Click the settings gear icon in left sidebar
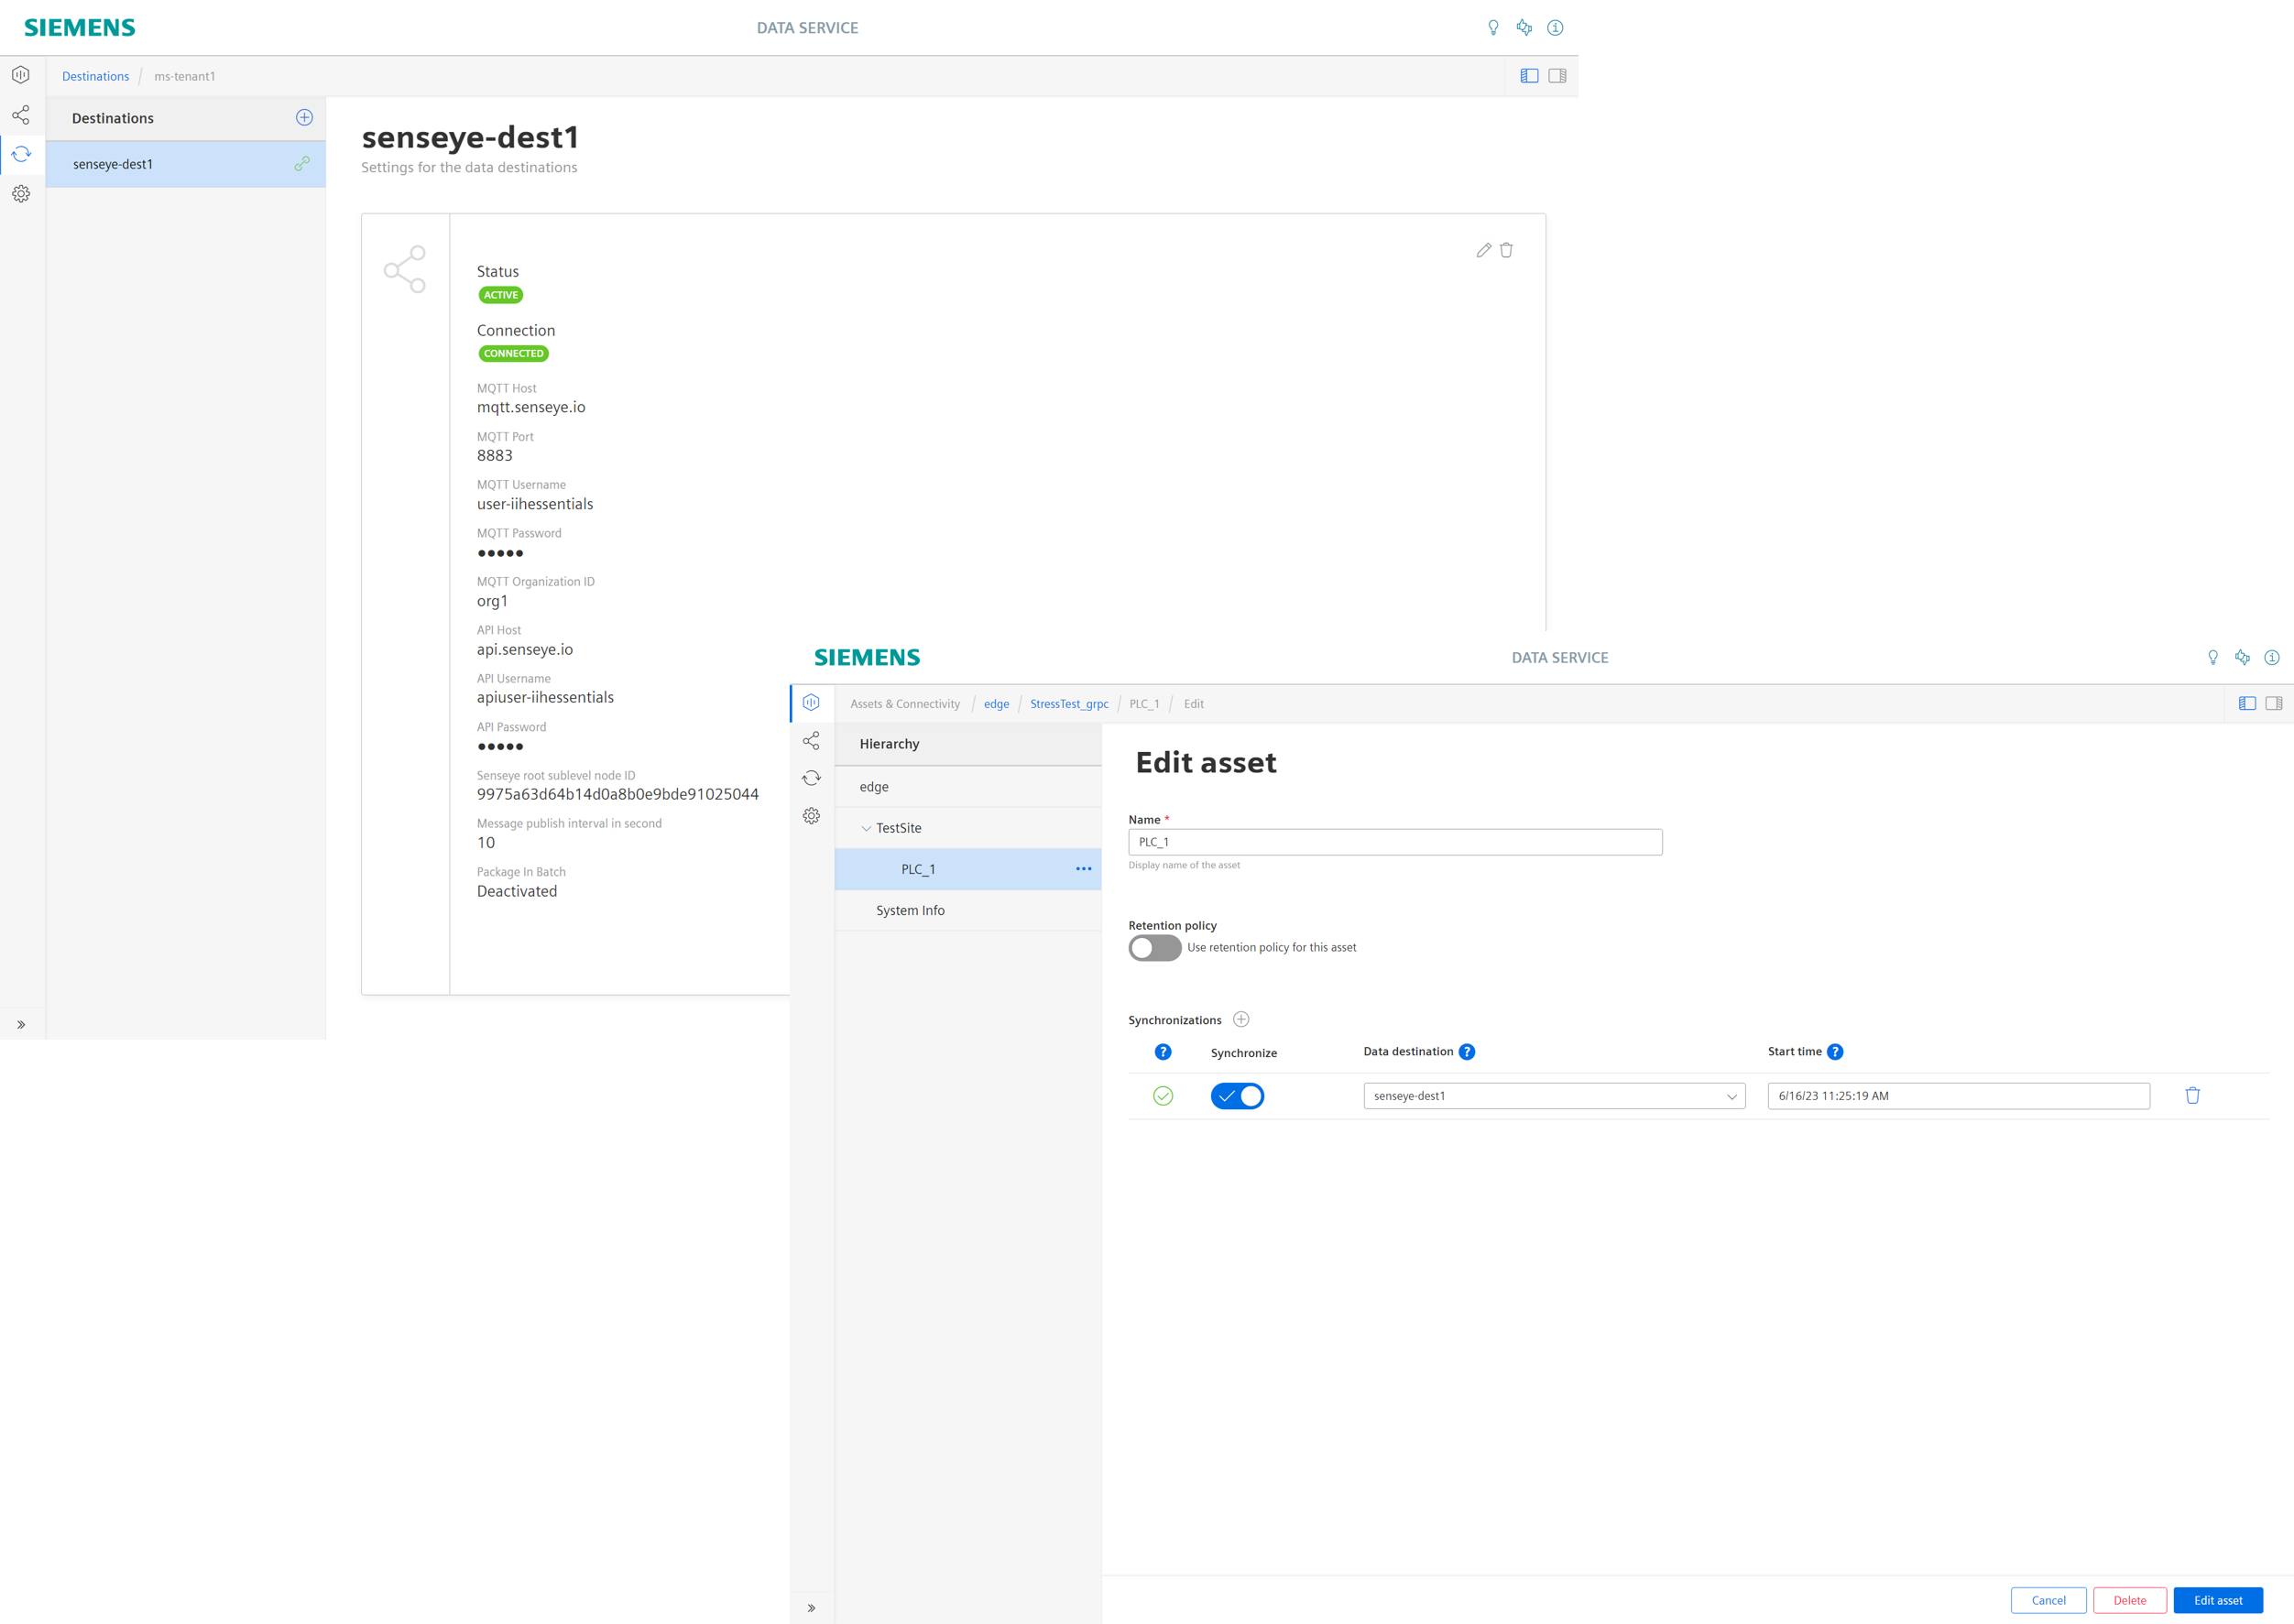This screenshot has width=2294, height=1624. point(21,193)
